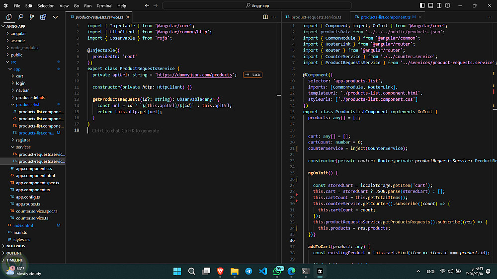
Task: Open the Source Control view
Action: [32, 17]
